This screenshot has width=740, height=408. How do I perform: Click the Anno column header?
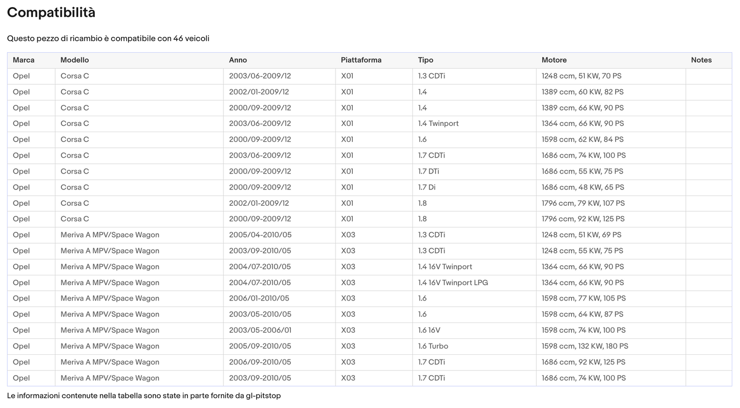coord(238,60)
